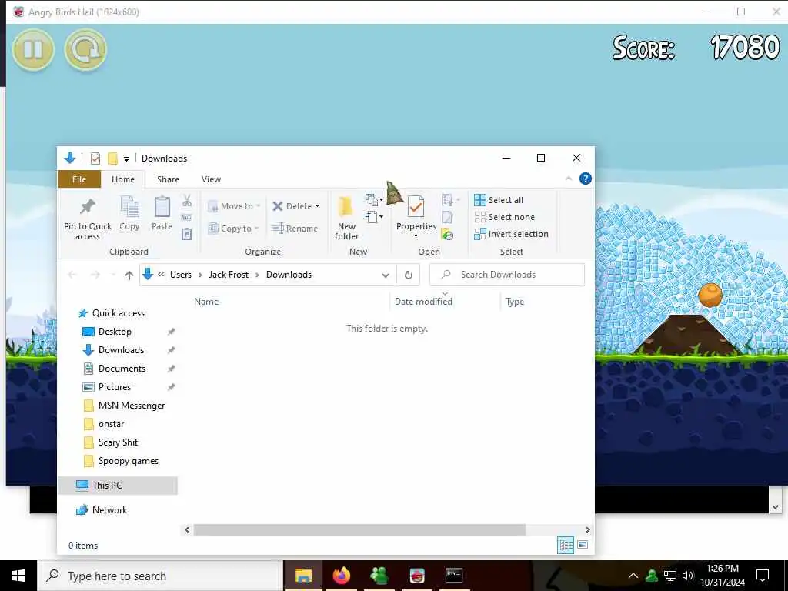
Task: Open Angry Birds from the taskbar
Action: coord(416,576)
